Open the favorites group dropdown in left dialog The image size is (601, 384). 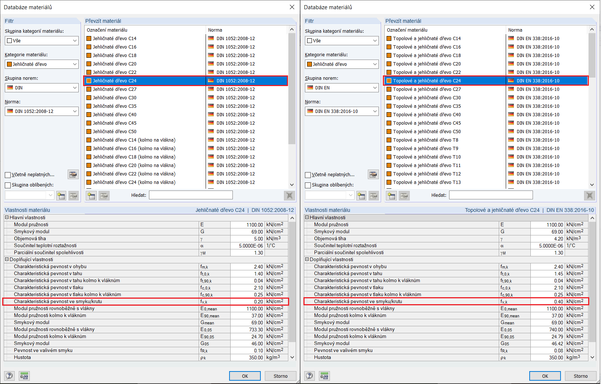point(29,195)
